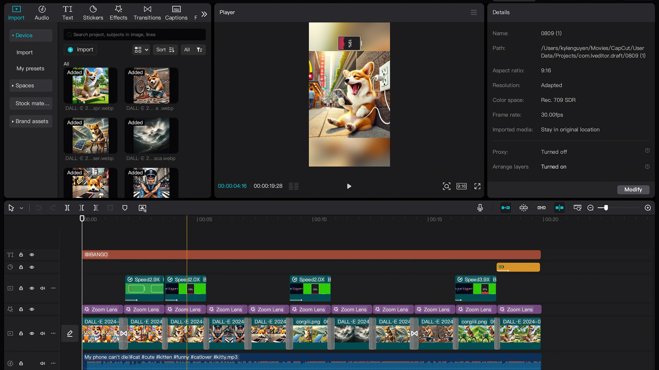Click the cover edit pencil button
659x370 pixels.
click(x=70, y=334)
